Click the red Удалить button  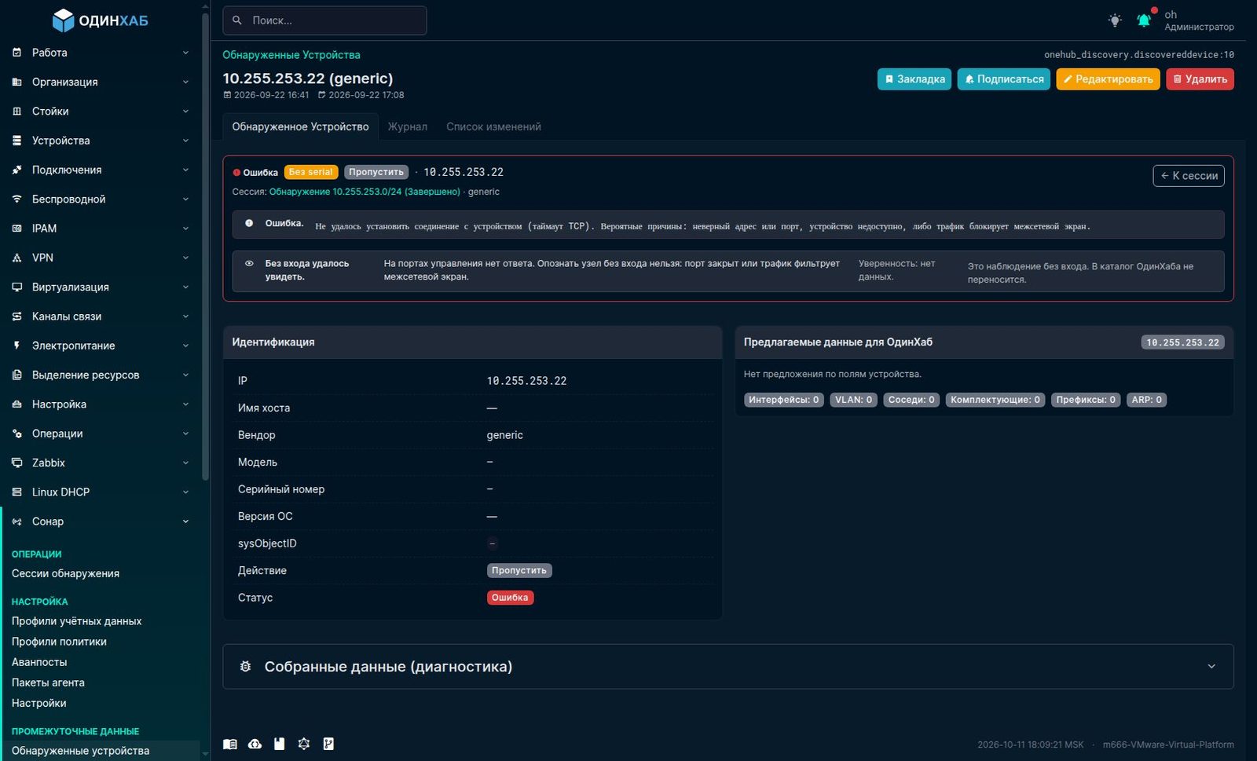click(x=1200, y=79)
